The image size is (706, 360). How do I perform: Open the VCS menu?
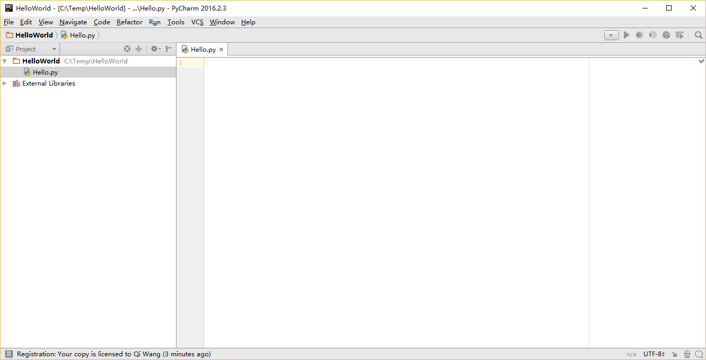tap(197, 22)
